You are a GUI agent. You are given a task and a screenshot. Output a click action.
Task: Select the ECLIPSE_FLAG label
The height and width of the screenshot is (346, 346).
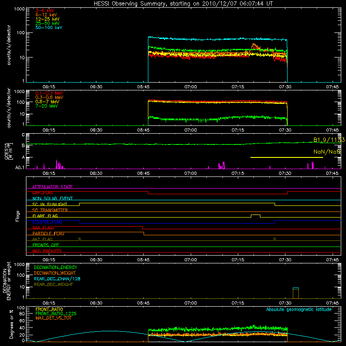point(47,222)
